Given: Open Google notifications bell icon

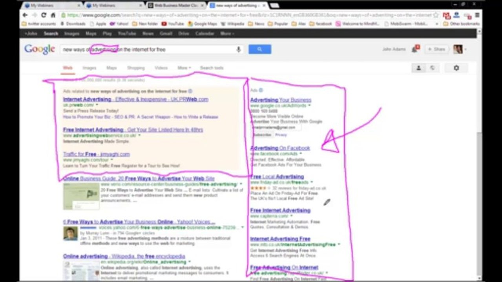Looking at the screenshot, I should (415, 49).
